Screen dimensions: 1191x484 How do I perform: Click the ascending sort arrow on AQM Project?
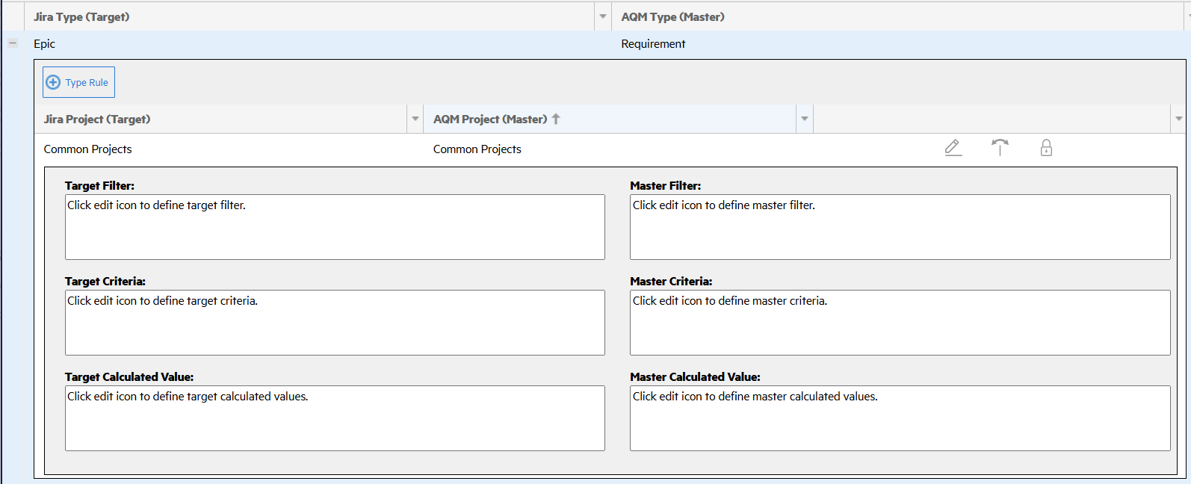556,120
